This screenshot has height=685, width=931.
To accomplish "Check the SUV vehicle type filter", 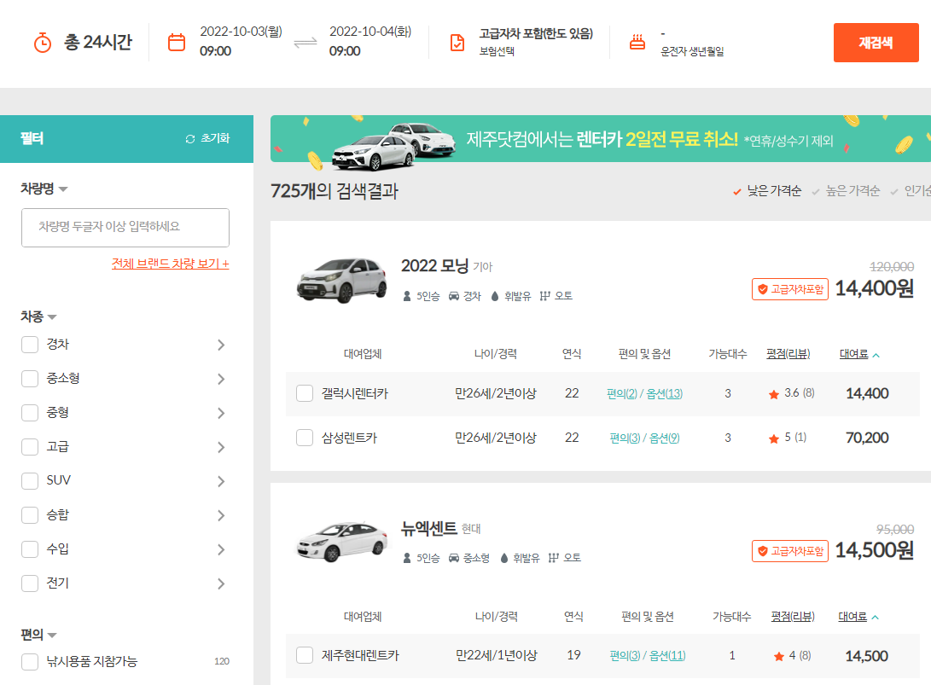I will coord(30,481).
